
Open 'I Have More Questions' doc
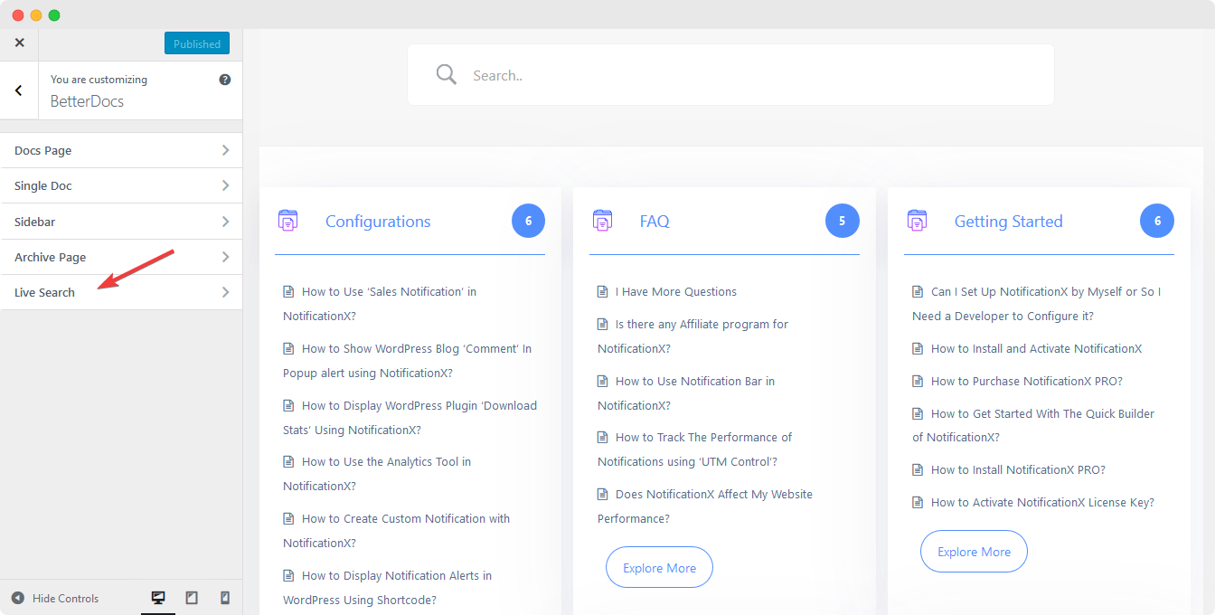676,291
